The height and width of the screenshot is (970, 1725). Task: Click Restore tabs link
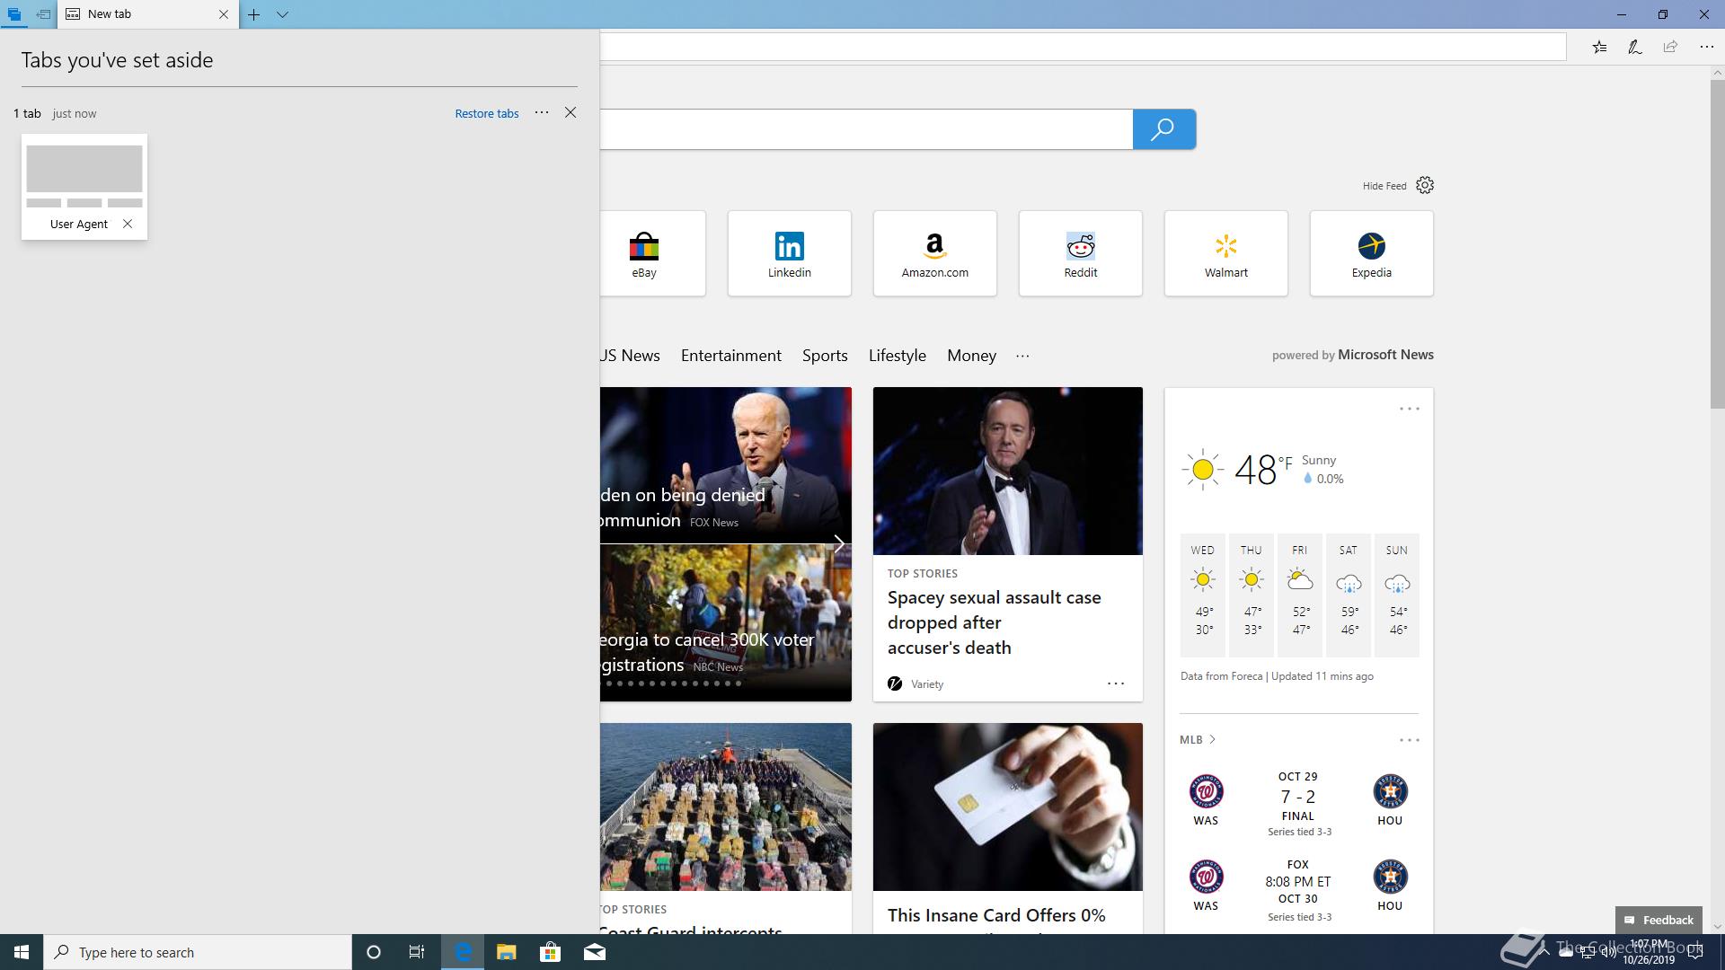coord(487,113)
